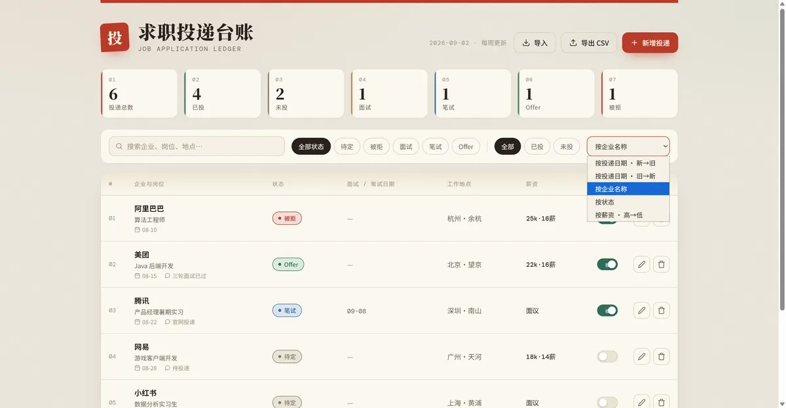Click the Offer stat card

556,93
